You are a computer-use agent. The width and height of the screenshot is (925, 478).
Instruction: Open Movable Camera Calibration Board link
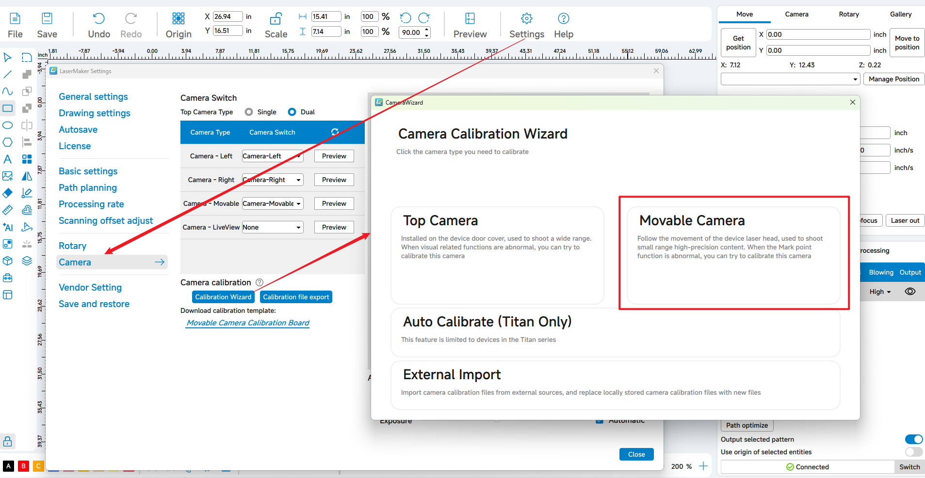point(248,323)
